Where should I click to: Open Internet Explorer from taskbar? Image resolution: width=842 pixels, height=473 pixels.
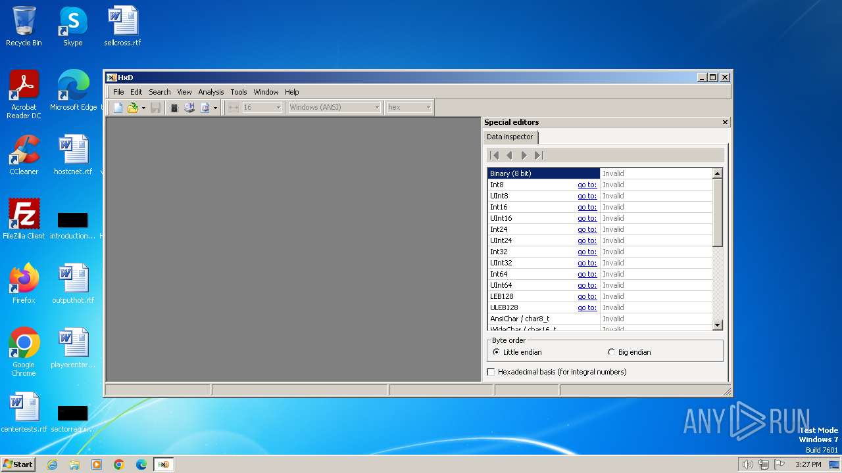[x=53, y=464]
